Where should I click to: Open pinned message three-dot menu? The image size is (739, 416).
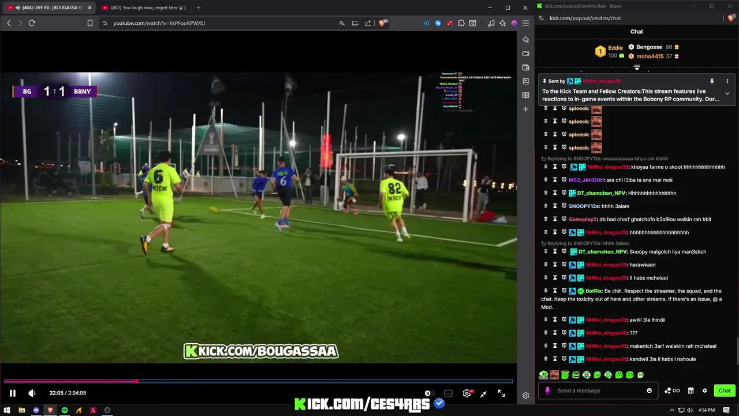(727, 81)
